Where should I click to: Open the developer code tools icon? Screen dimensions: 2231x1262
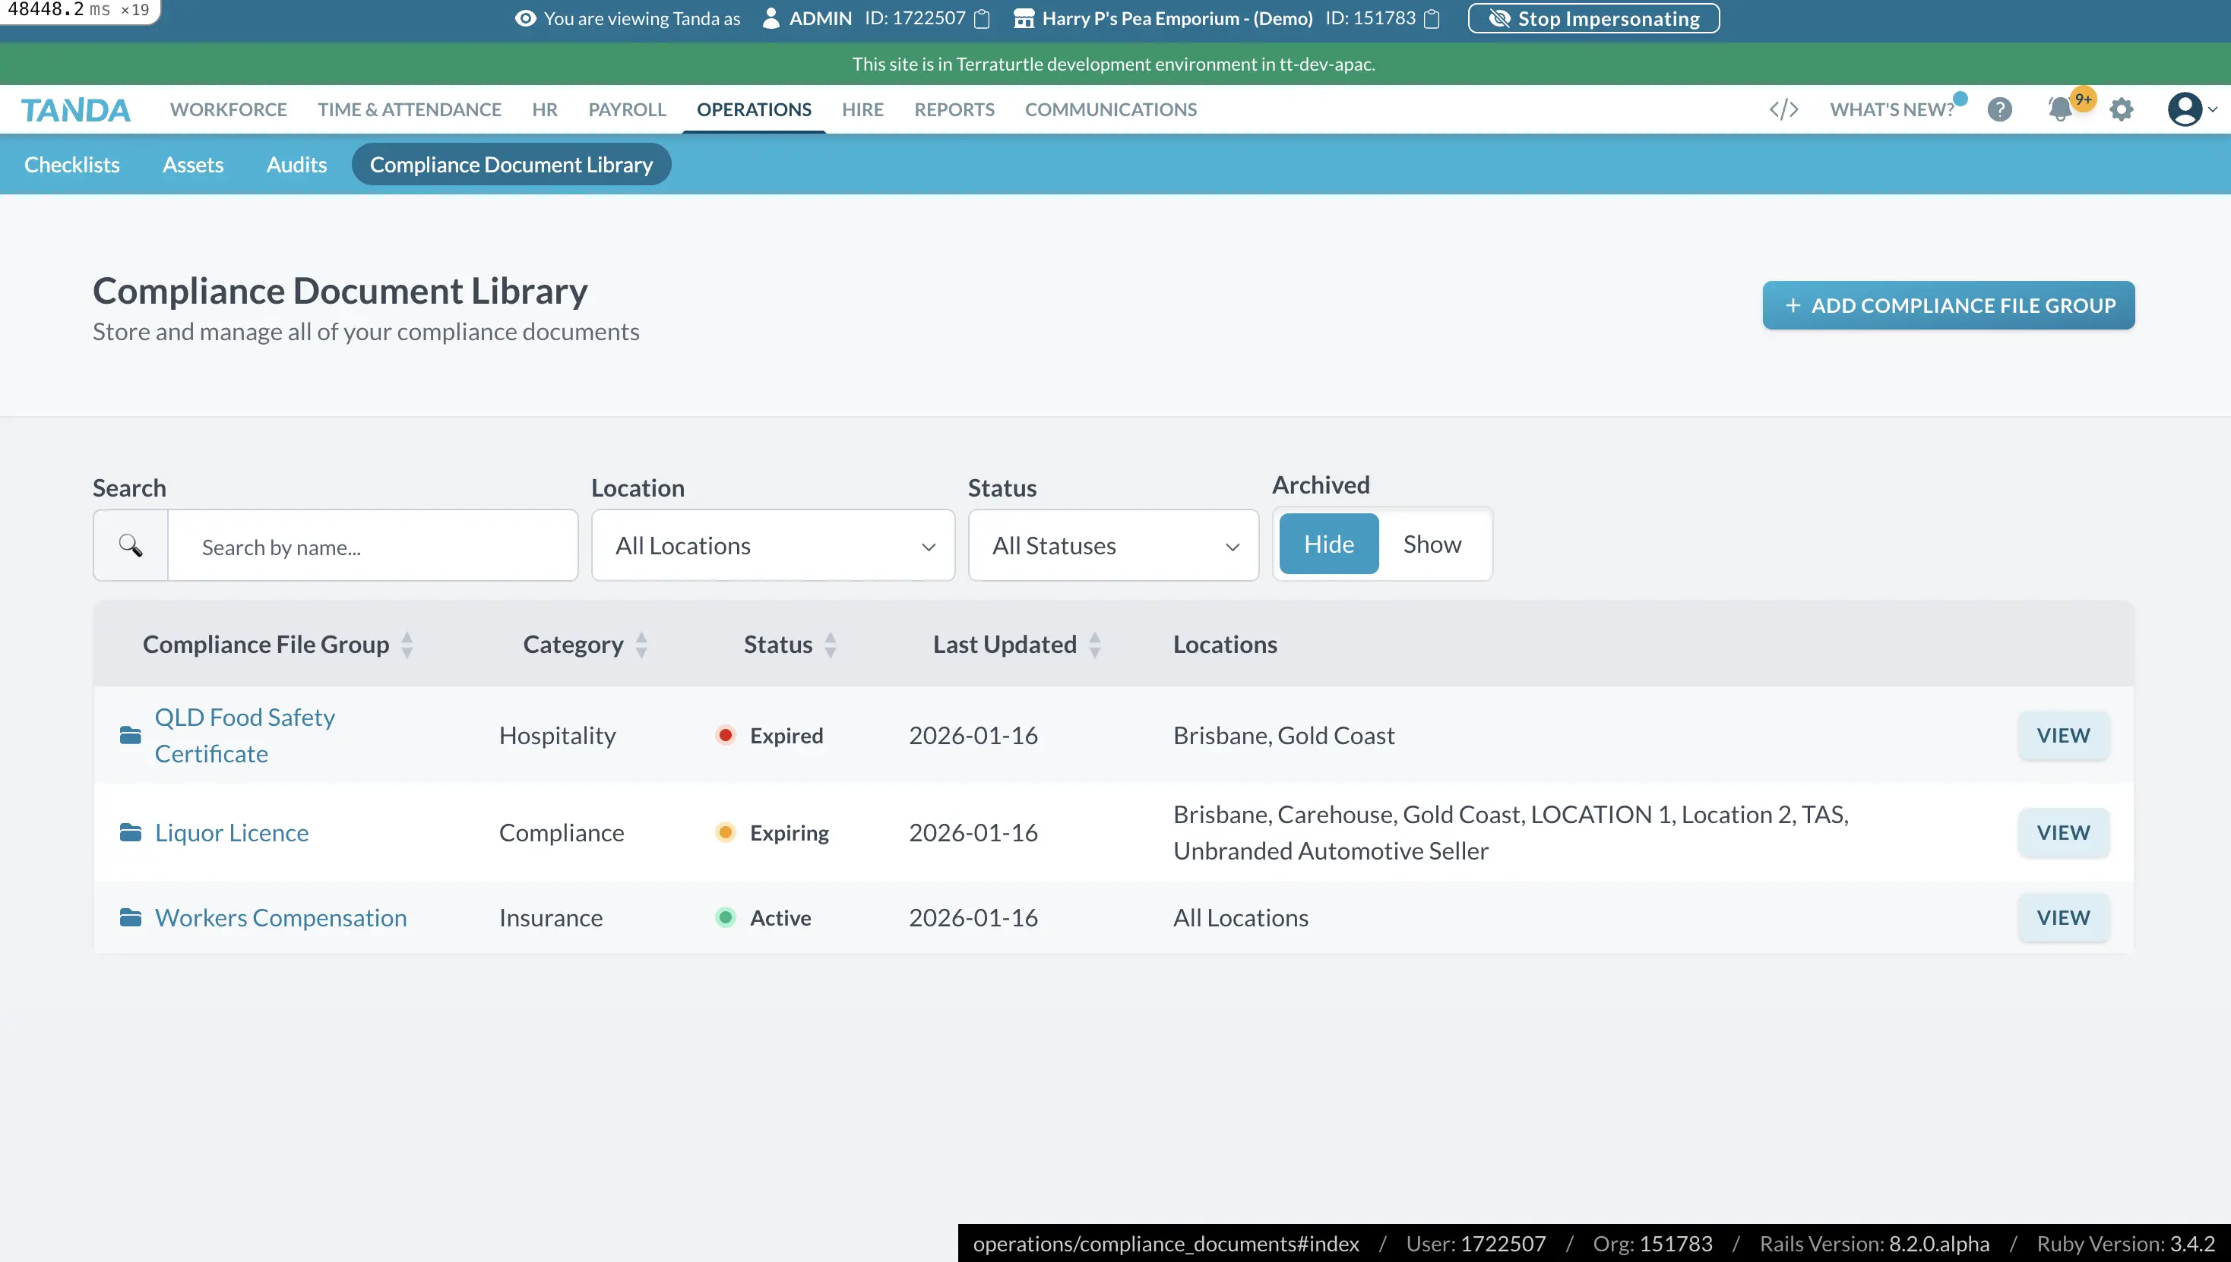pyautogui.click(x=1783, y=109)
